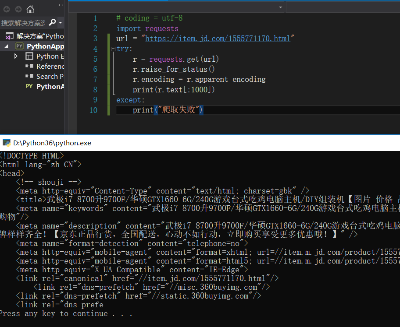This screenshot has height=327, width=400.
Task: Expand the Python Environments node arrow
Action: click(16, 56)
